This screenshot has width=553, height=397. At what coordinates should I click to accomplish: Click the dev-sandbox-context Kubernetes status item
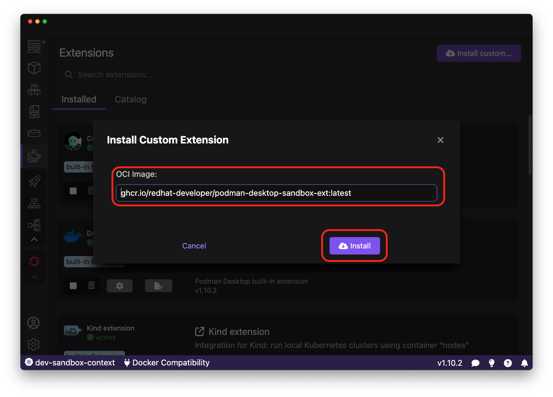tap(70, 362)
